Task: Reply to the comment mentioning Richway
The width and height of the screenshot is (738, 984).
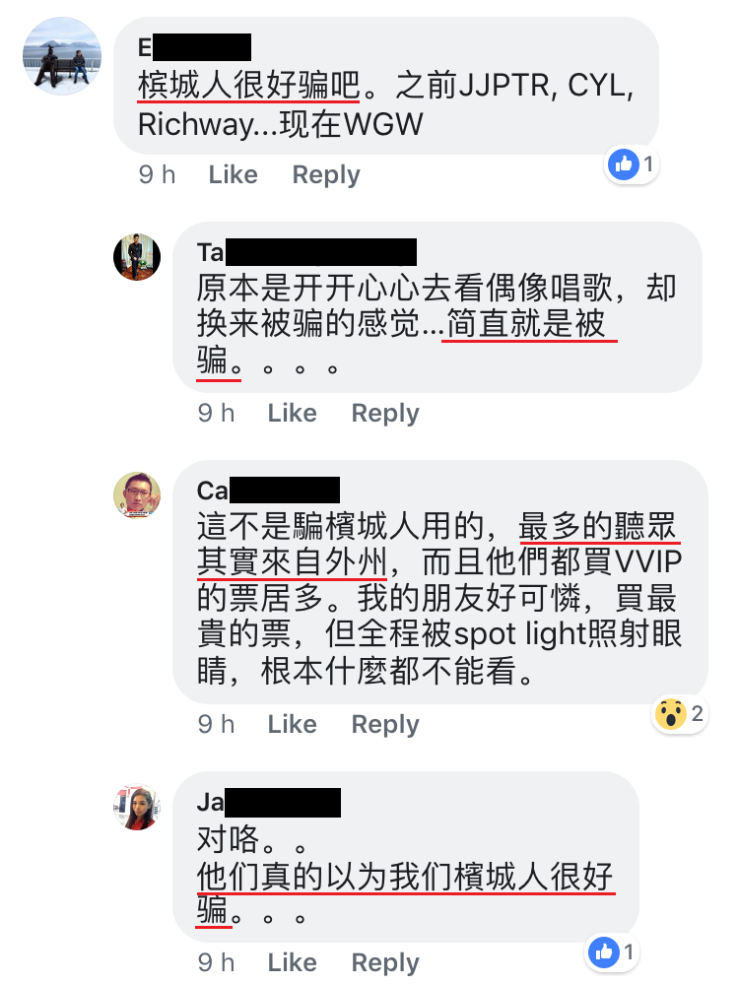Action: [x=326, y=174]
